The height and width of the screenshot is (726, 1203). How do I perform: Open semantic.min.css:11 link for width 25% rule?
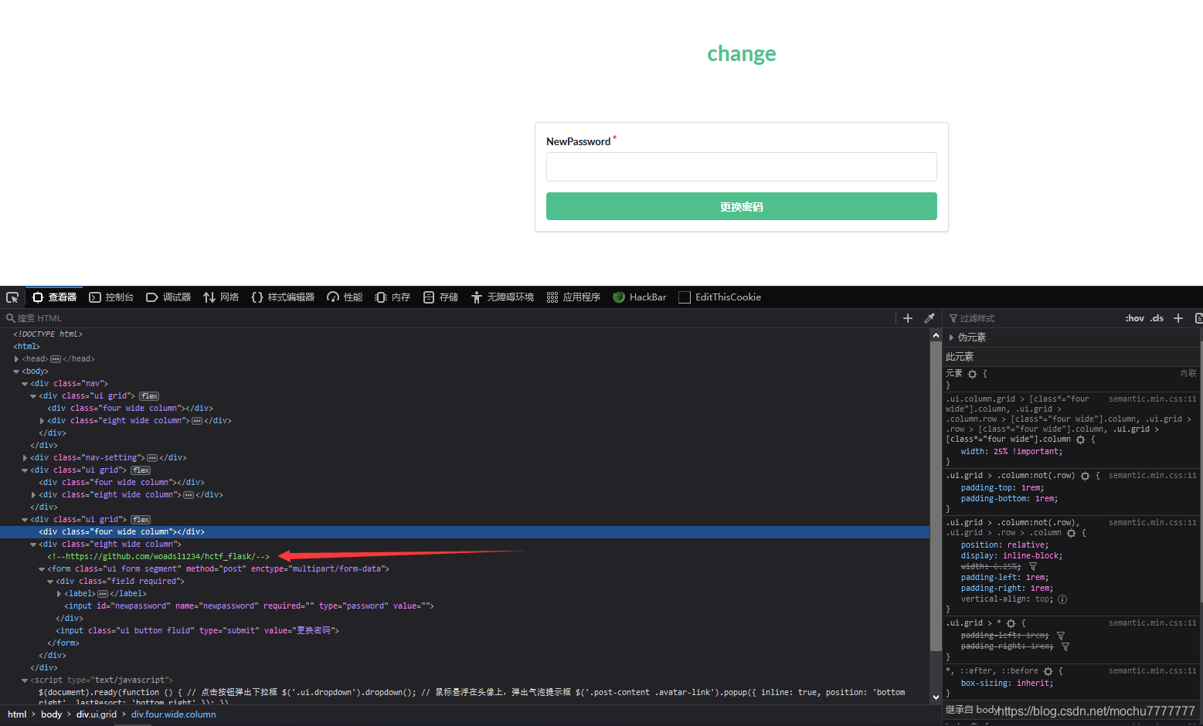pos(1152,399)
